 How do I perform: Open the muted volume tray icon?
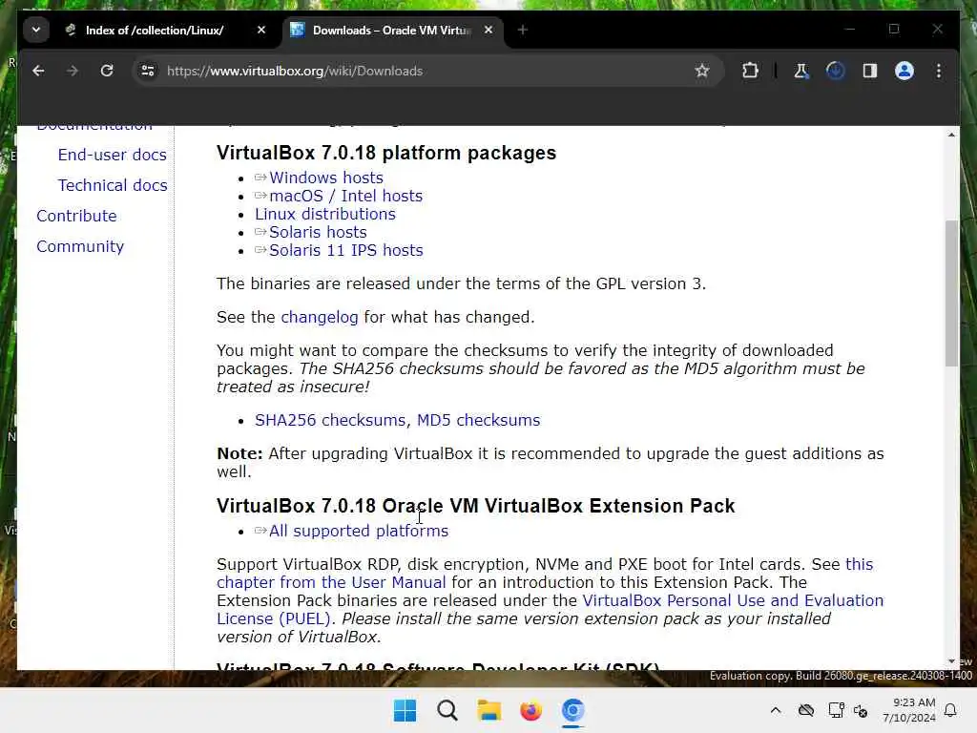point(862,710)
